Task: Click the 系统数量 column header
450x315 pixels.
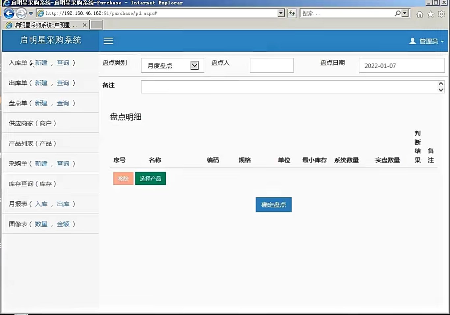Action: click(347, 160)
